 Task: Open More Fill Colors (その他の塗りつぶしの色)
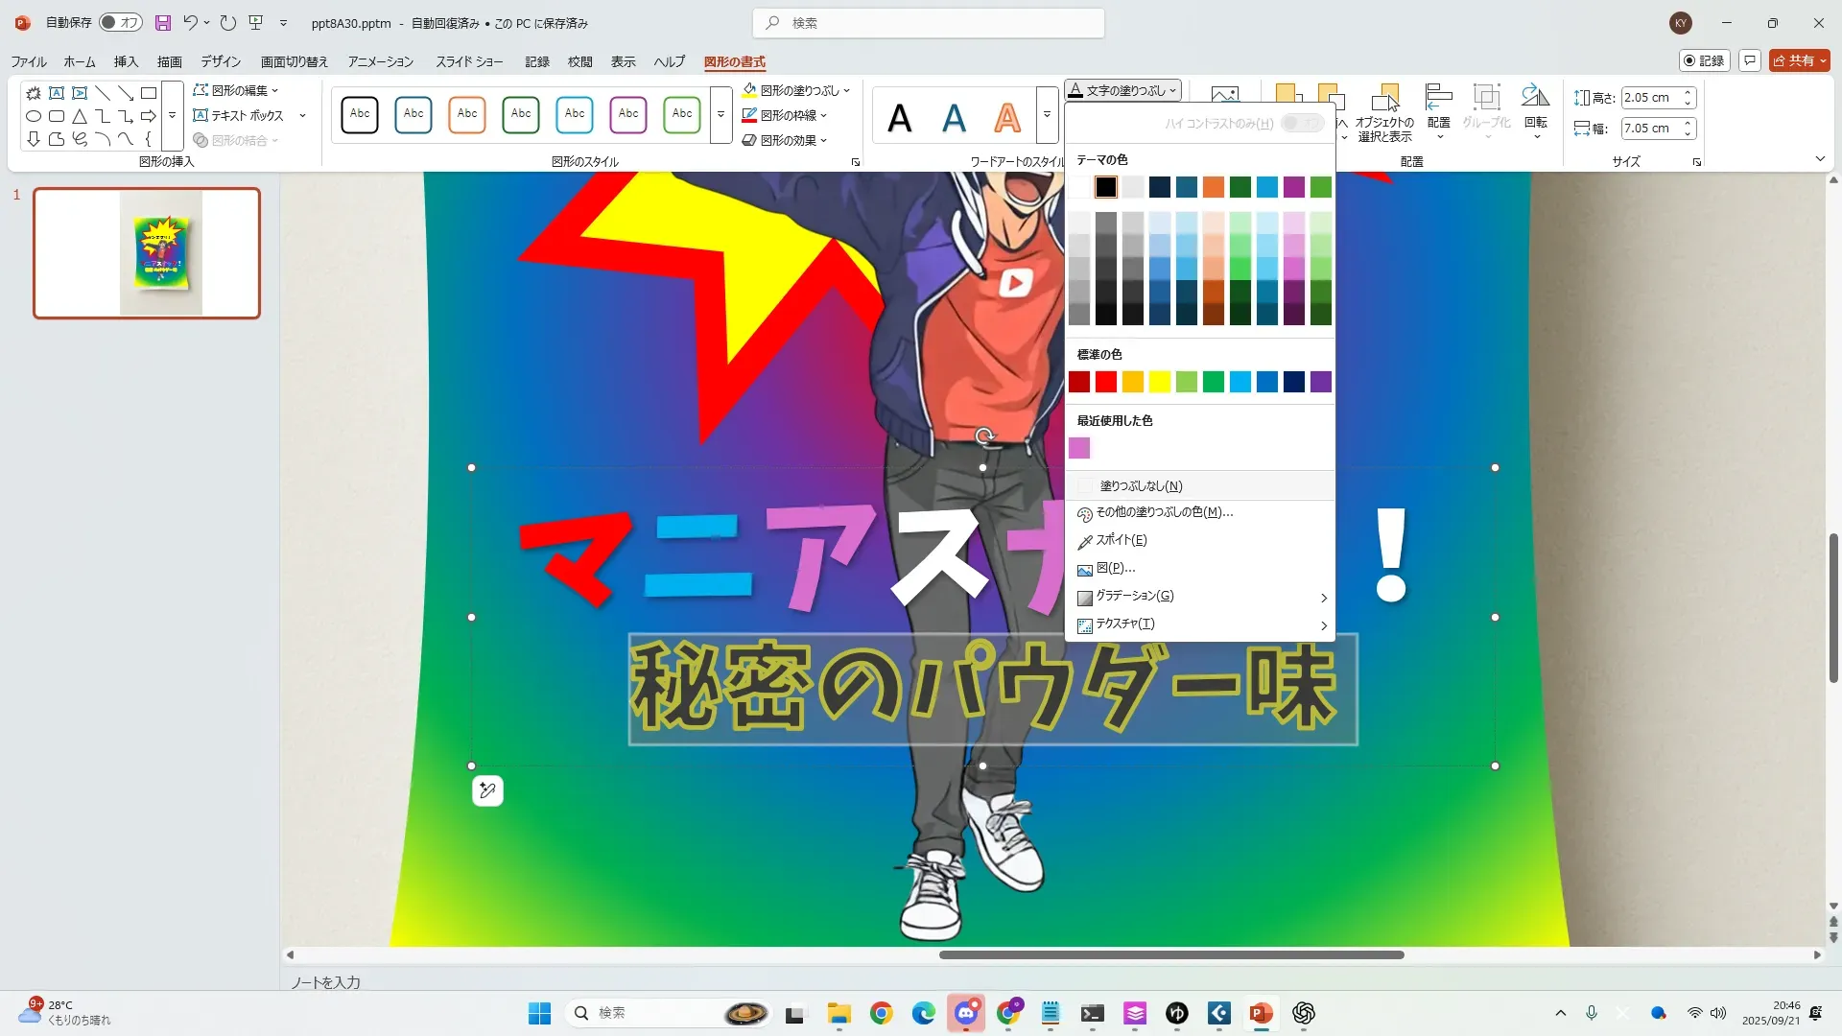click(1164, 512)
